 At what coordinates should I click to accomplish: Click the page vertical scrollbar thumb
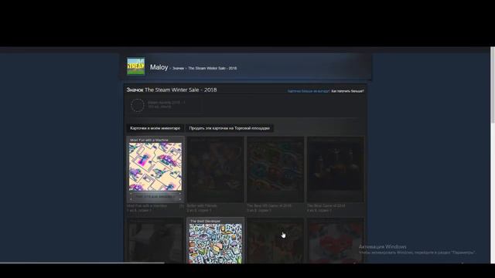tap(493, 85)
